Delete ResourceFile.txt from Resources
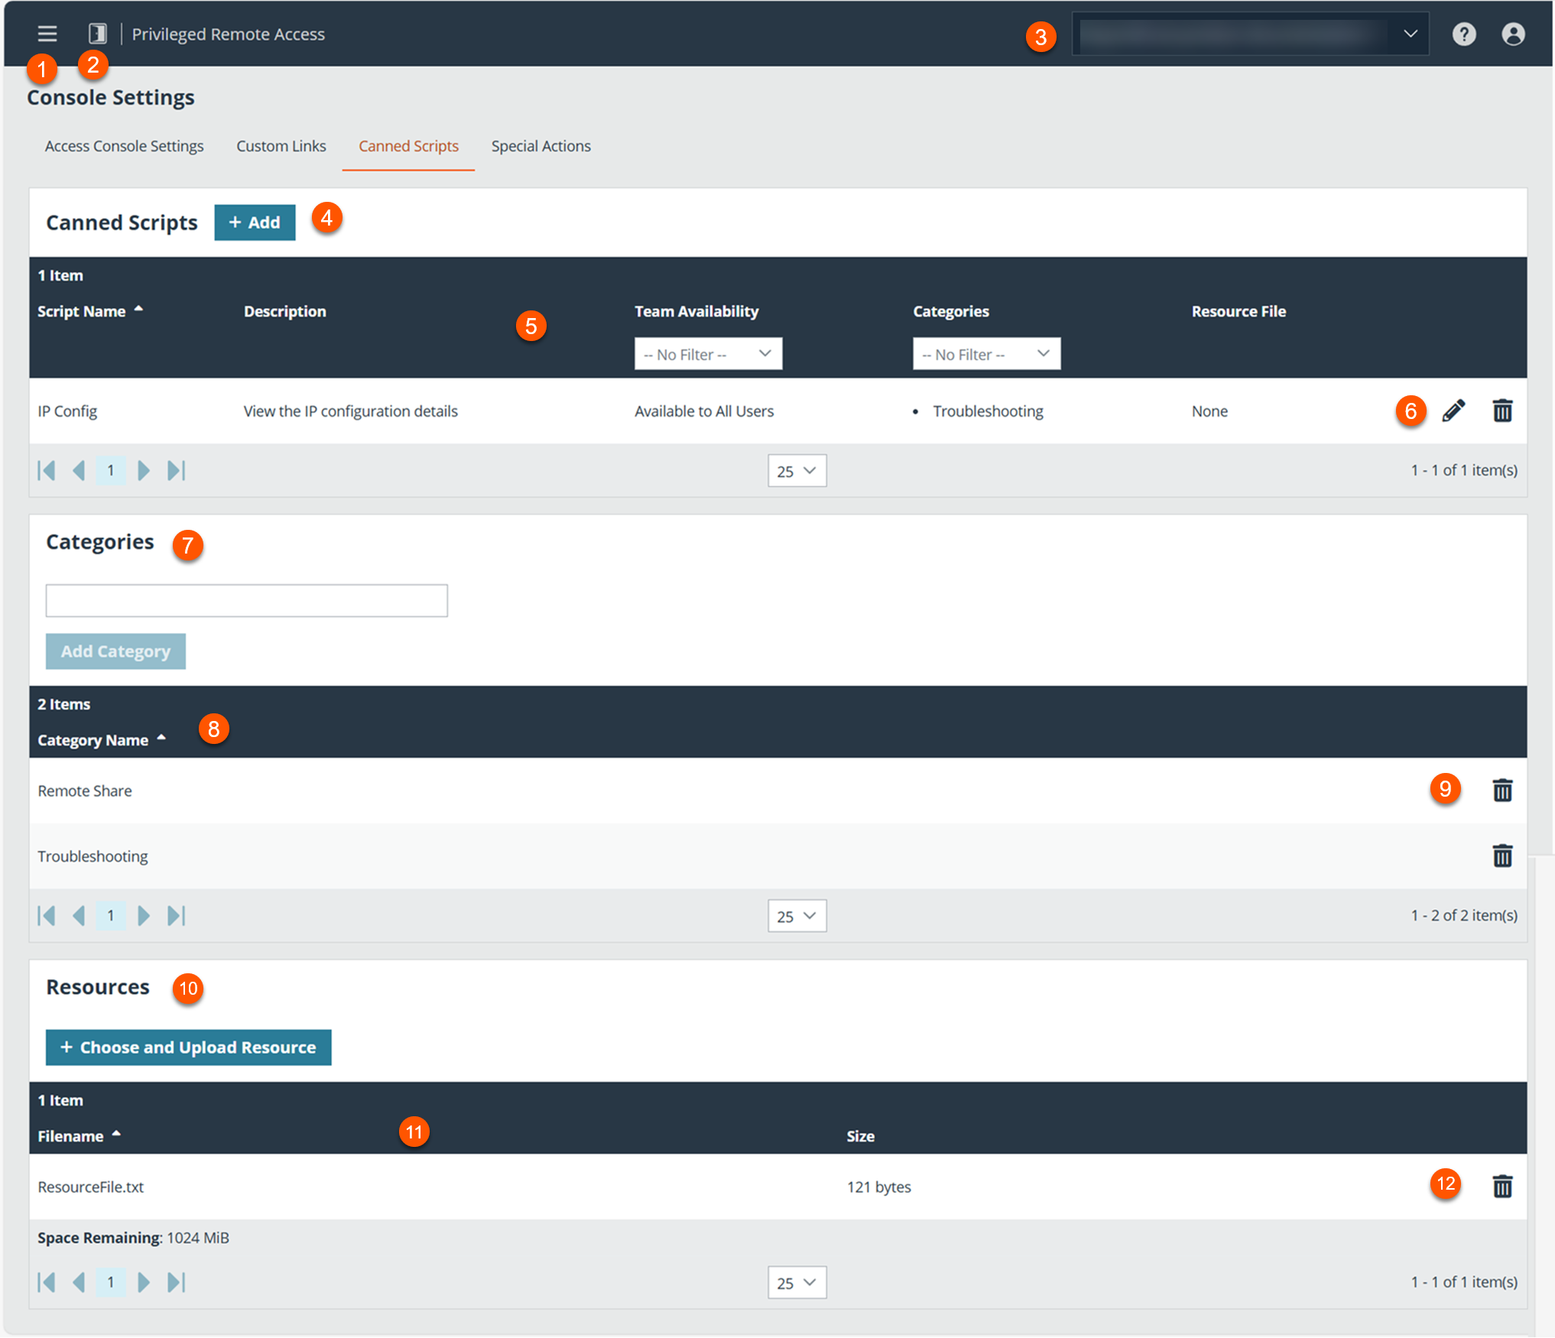Screen dimensions: 1555x1338 point(1502,1187)
